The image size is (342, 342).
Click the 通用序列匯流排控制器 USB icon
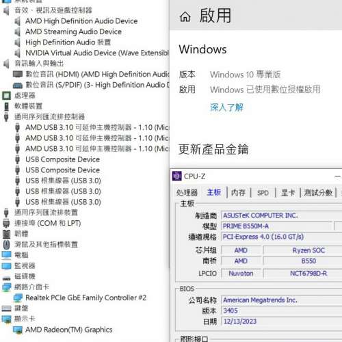[x=6, y=117]
